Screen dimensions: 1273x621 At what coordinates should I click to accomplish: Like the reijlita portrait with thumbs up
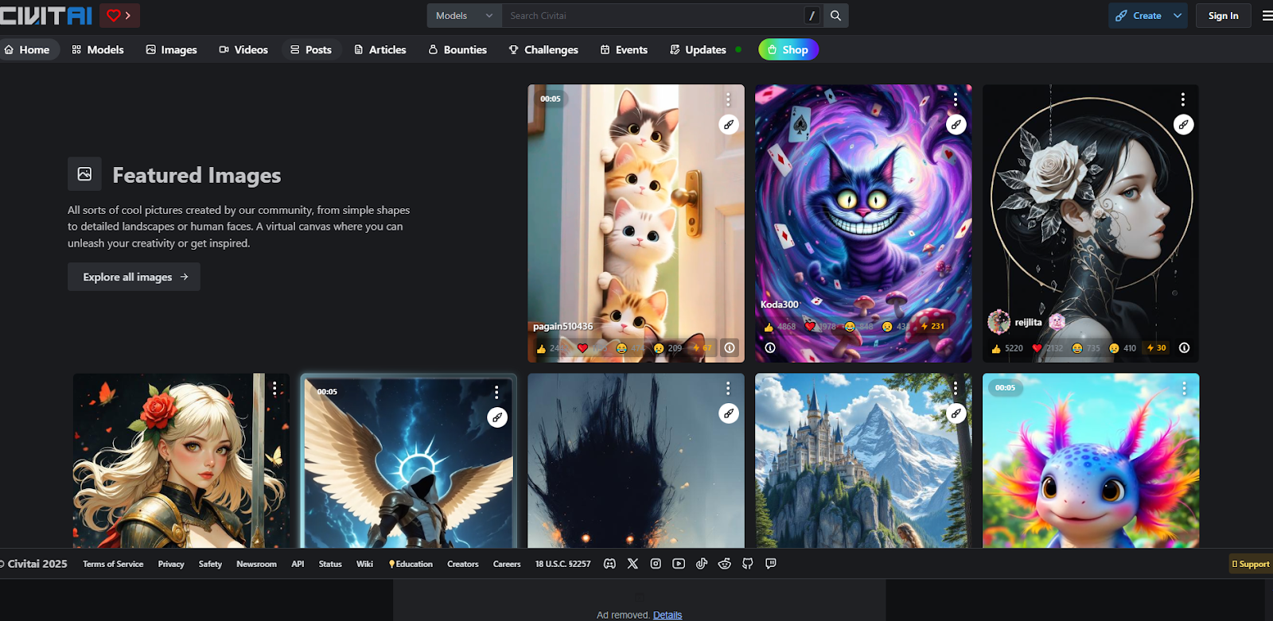click(1007, 347)
